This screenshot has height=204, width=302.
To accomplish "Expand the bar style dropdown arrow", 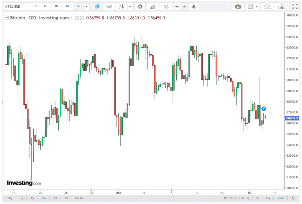I will coord(130,6).
